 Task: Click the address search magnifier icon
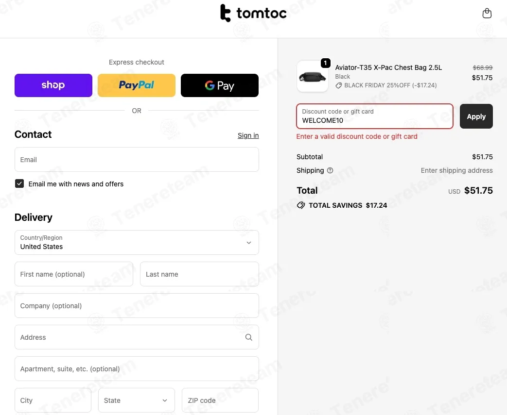point(249,337)
